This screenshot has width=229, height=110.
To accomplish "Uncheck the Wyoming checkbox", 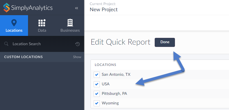I will pos(96,103).
